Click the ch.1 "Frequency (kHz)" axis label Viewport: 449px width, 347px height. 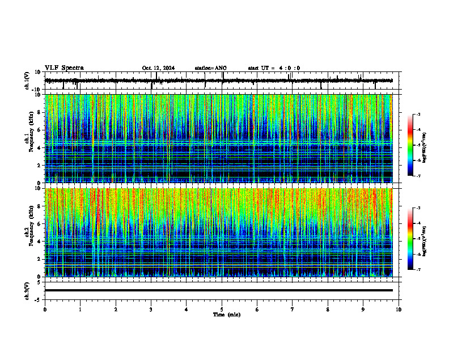tap(32, 132)
